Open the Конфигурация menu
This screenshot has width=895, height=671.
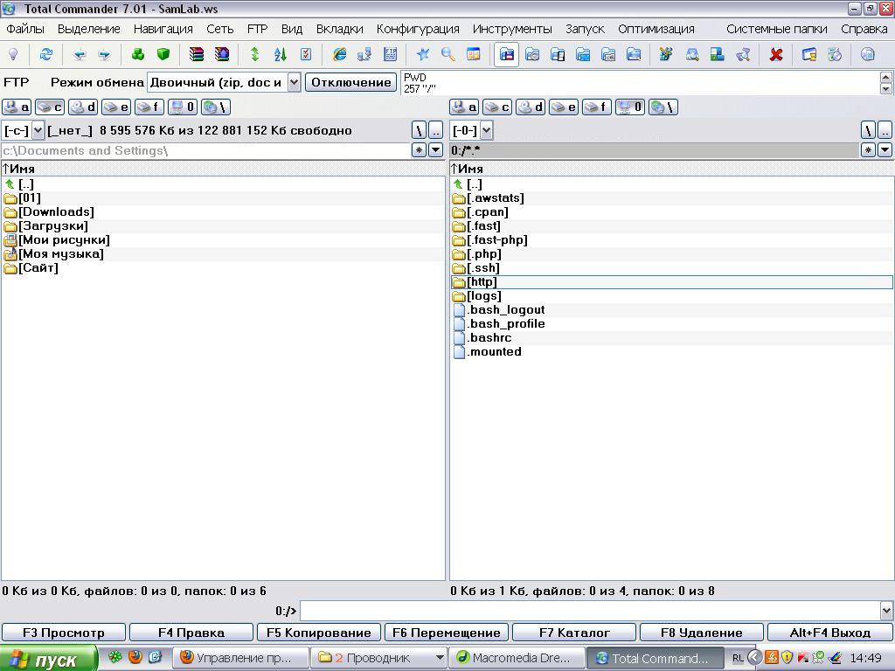[x=418, y=29]
